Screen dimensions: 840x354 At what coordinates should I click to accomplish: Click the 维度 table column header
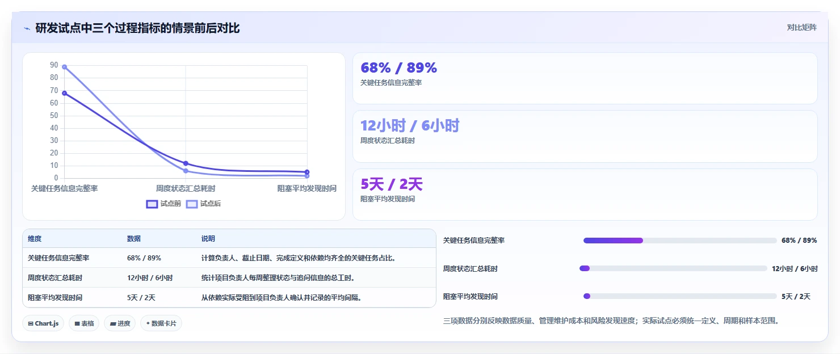[35, 239]
